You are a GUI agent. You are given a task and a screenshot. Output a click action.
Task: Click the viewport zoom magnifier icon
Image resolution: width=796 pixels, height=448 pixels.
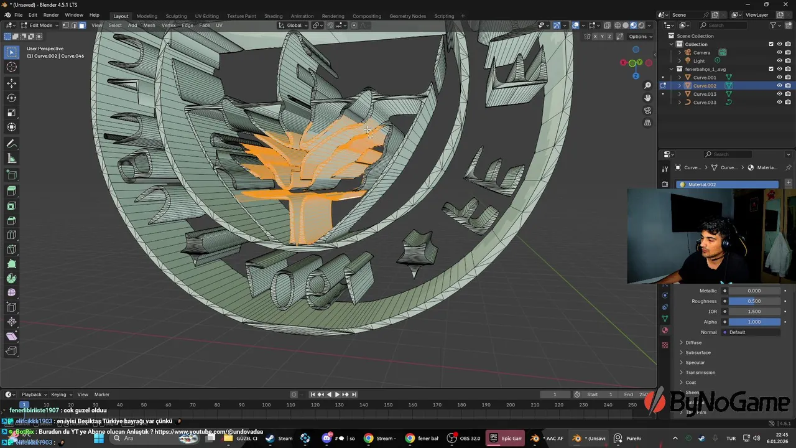point(647,85)
